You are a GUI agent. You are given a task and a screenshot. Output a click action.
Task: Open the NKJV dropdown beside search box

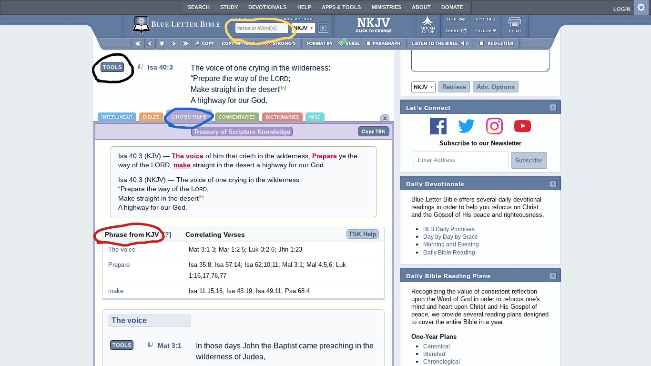click(x=303, y=28)
